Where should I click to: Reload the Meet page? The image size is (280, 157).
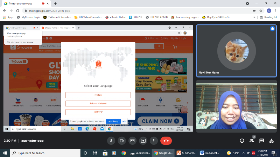click(18, 11)
